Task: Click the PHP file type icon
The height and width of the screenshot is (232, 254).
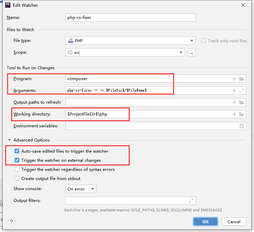Action: [70, 41]
